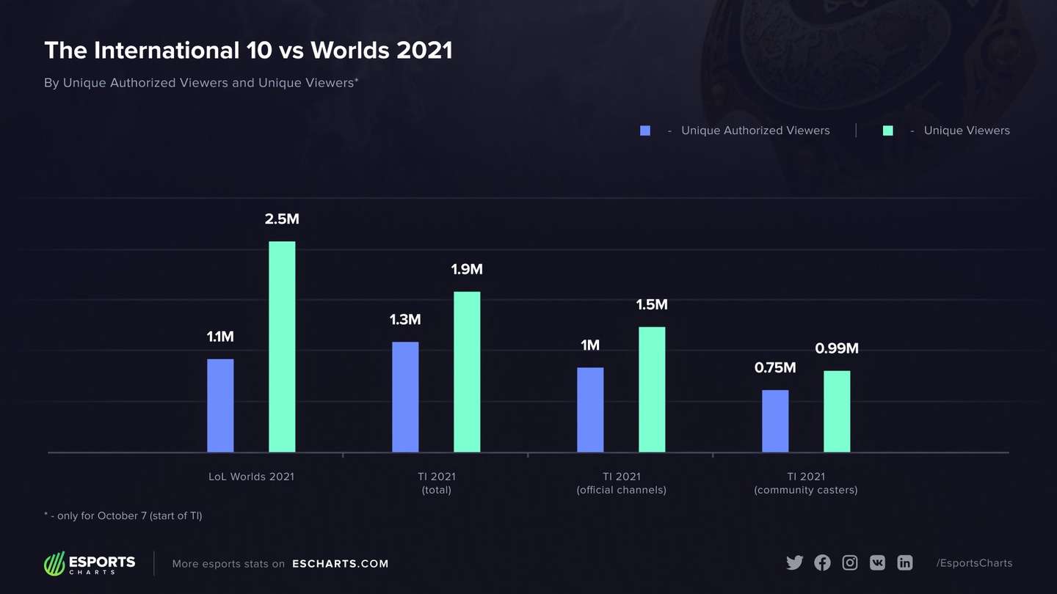Click the Instagram icon
This screenshot has width=1057, height=594.
[x=850, y=563]
